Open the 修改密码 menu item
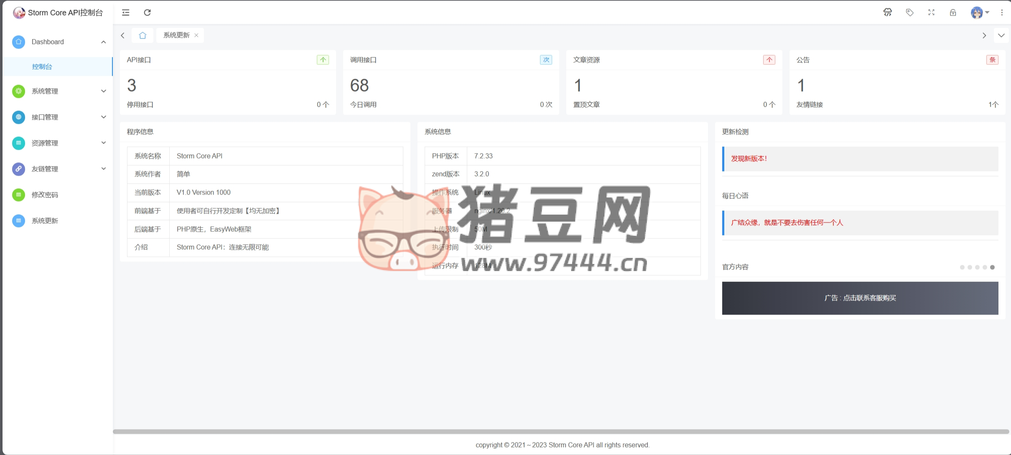 pyautogui.click(x=45, y=195)
